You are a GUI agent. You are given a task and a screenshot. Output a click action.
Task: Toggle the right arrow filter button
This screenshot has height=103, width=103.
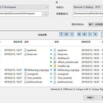tap(84, 34)
